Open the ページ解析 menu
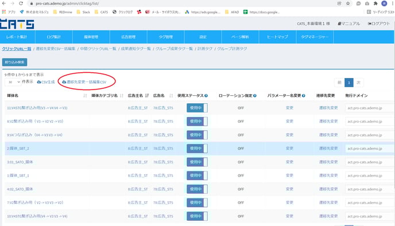This screenshot has width=395, height=226. [241, 37]
